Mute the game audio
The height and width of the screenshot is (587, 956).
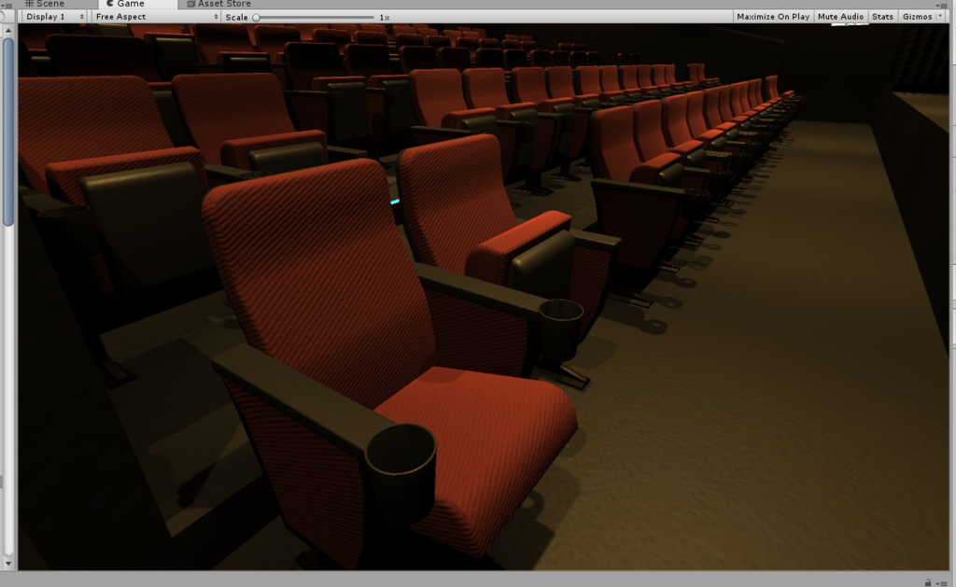tap(838, 16)
